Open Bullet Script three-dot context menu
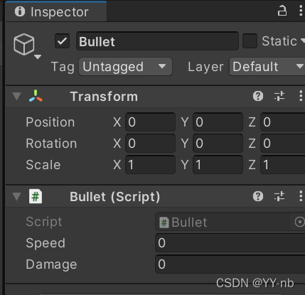The height and width of the screenshot is (295, 305). coord(301,196)
